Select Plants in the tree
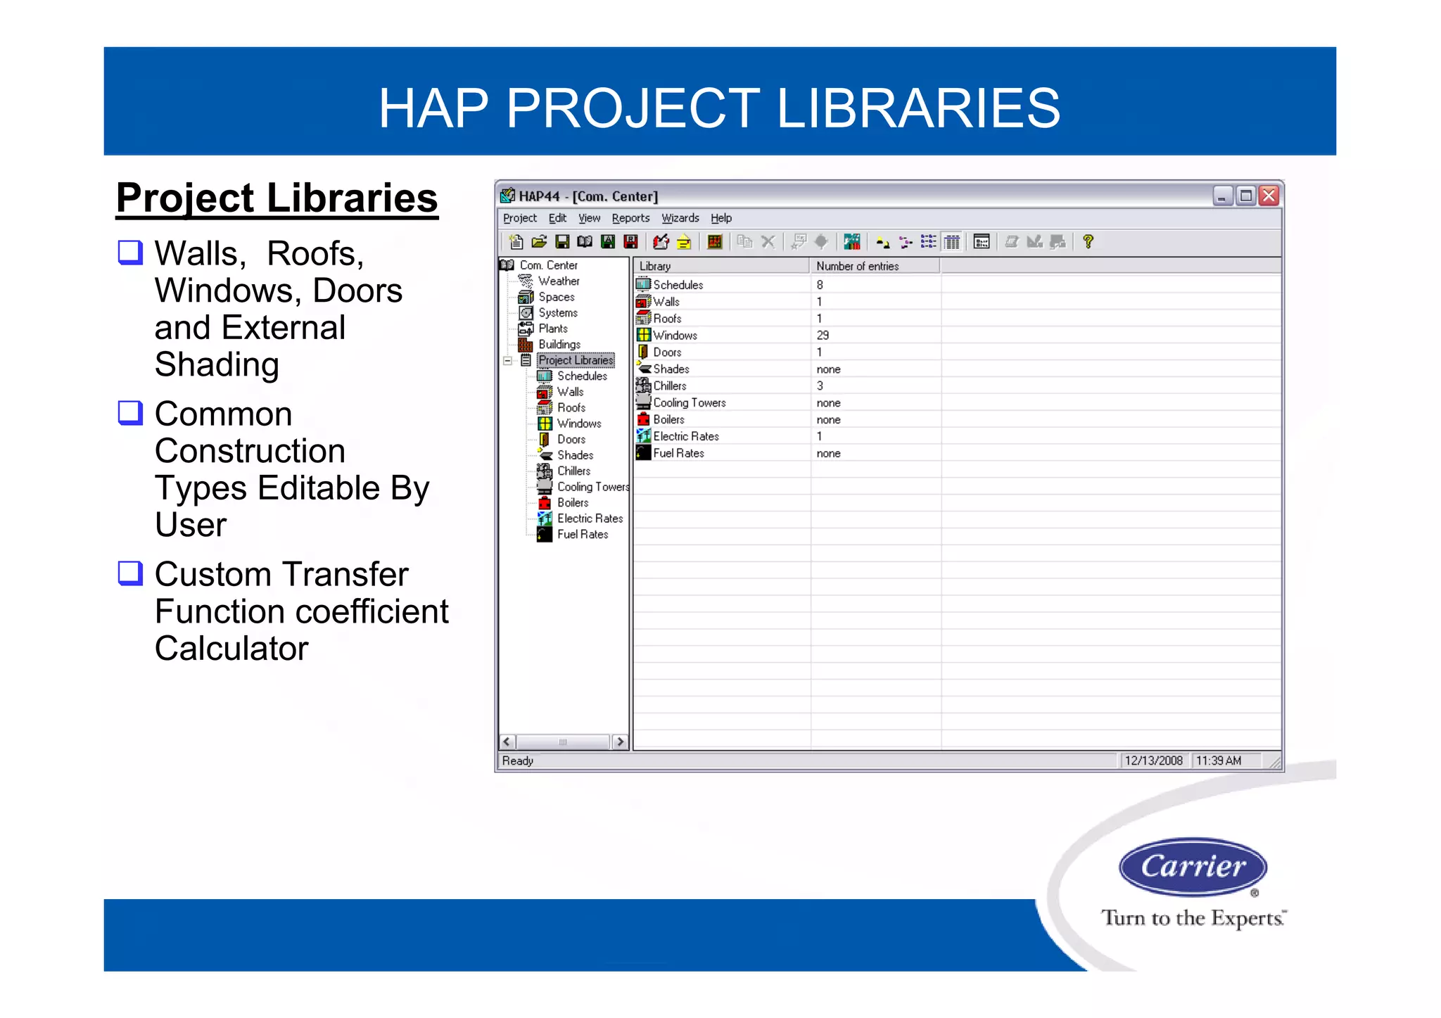The image size is (1441, 1018). [x=553, y=329]
